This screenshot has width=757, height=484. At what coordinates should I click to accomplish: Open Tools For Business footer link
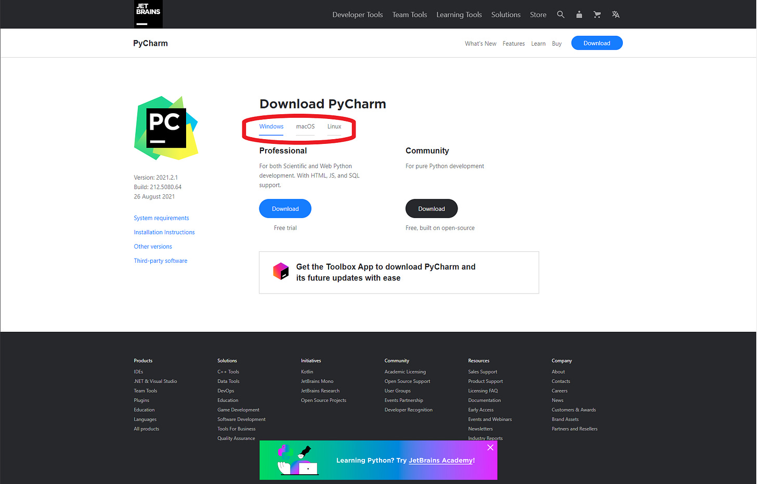point(237,429)
